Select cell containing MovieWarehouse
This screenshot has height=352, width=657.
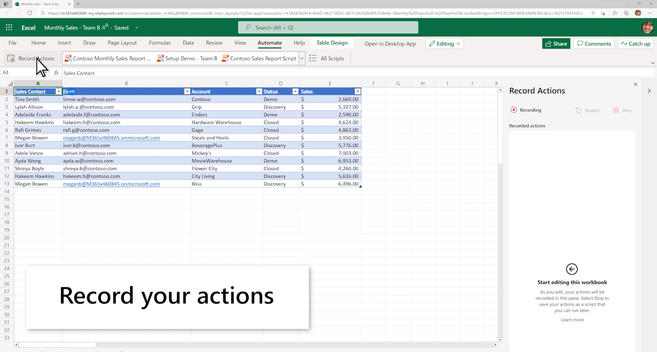tap(226, 161)
